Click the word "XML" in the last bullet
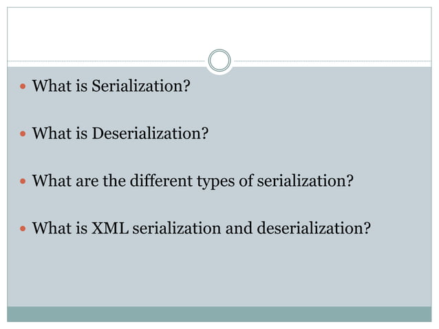This screenshot has width=439, height=329. click(109, 228)
